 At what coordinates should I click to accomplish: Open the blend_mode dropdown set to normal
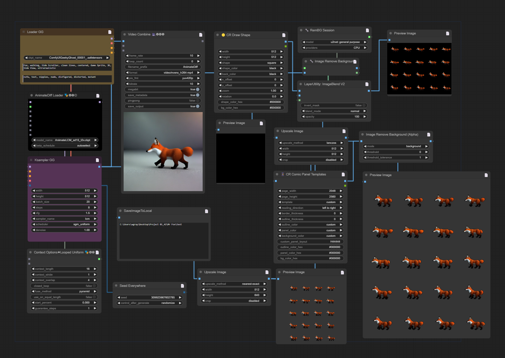point(334,111)
